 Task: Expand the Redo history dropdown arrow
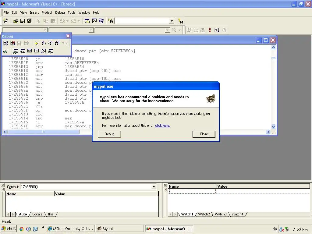79,21
